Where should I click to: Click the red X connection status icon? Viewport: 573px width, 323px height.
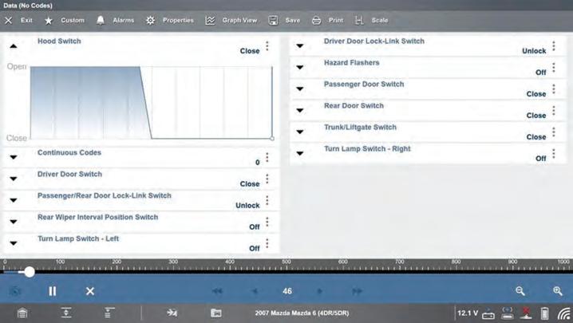point(526,313)
